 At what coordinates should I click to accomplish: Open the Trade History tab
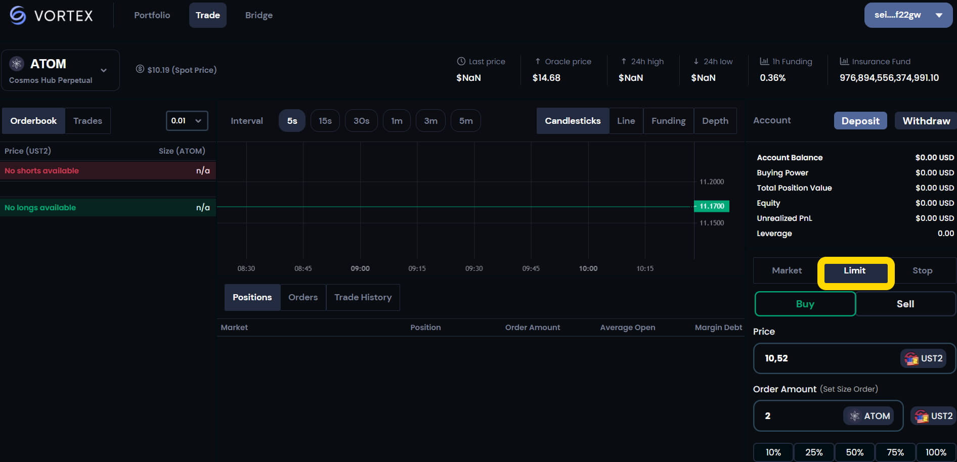pos(363,297)
